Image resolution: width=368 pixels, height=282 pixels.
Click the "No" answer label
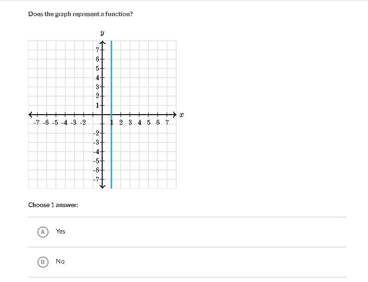pos(60,261)
